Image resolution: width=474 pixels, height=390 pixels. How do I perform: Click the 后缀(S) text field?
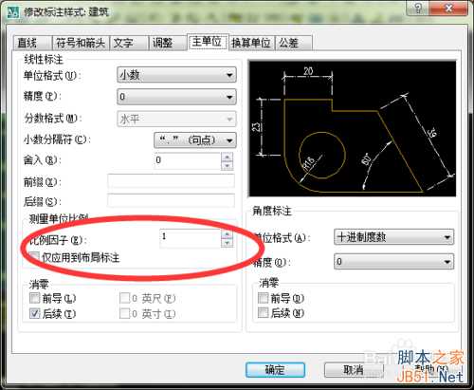pos(171,201)
